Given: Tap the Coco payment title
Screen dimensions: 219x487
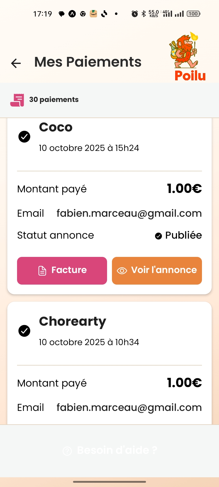Looking at the screenshot, I should click(56, 127).
